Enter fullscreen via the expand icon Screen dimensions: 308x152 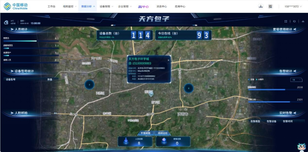pos(286,21)
